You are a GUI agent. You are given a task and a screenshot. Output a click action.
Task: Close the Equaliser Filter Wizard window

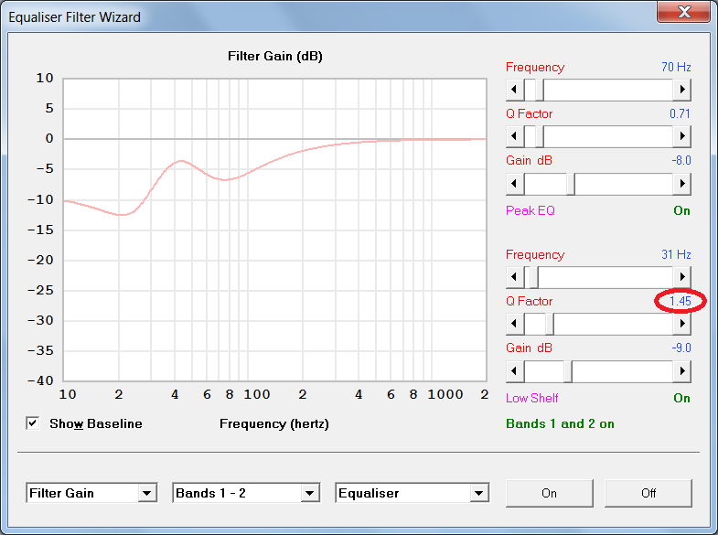click(683, 12)
